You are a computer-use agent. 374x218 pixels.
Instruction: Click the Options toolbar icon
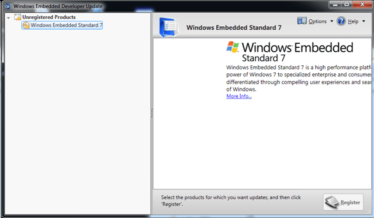(302, 21)
